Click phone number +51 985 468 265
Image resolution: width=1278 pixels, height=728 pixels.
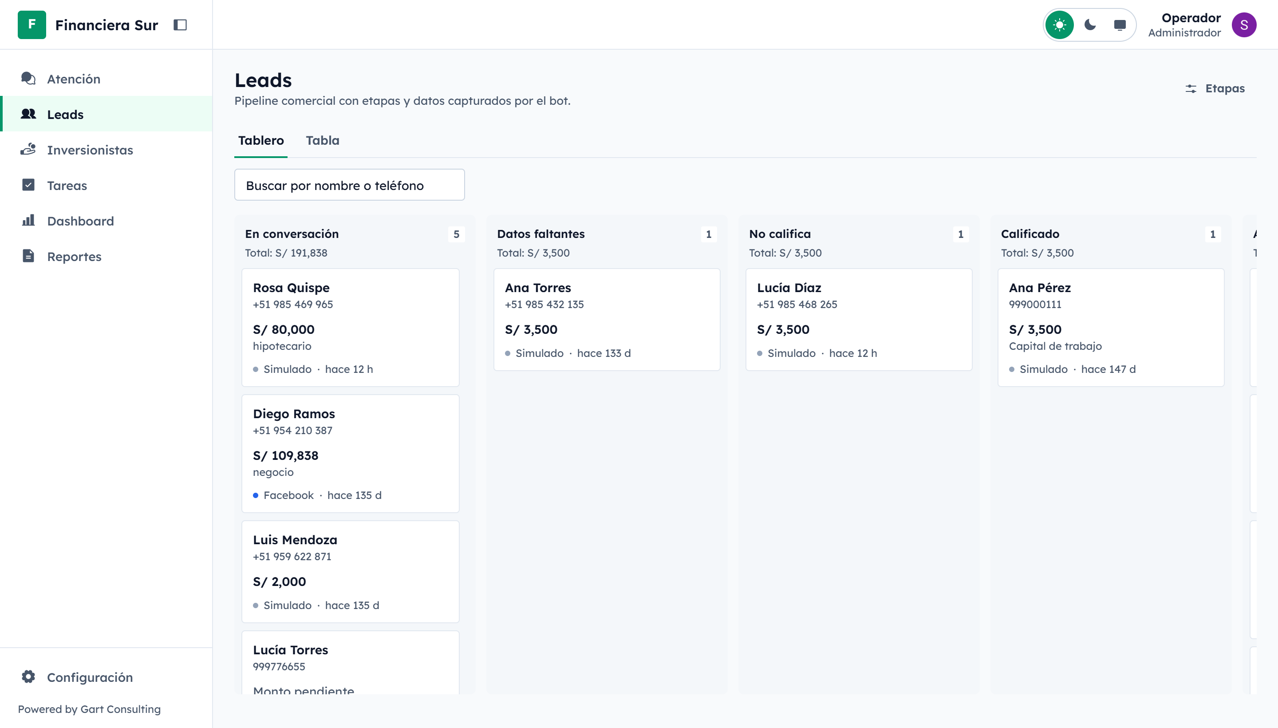point(797,304)
